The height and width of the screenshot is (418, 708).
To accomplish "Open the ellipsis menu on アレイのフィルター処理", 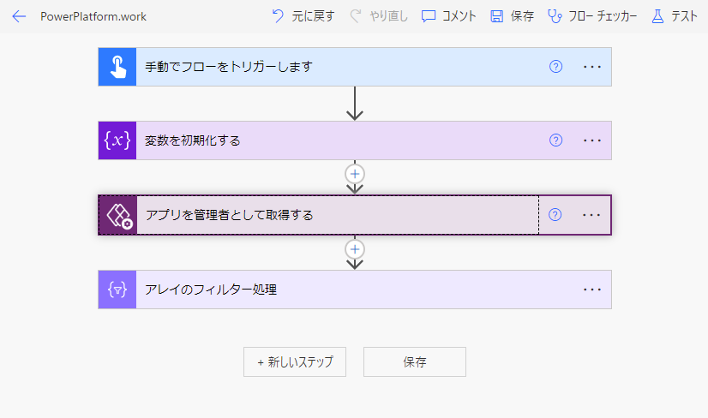I will point(592,290).
